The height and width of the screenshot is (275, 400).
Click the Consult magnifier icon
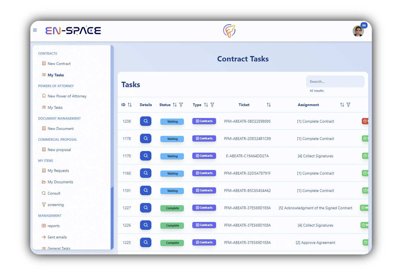[x=44, y=193]
